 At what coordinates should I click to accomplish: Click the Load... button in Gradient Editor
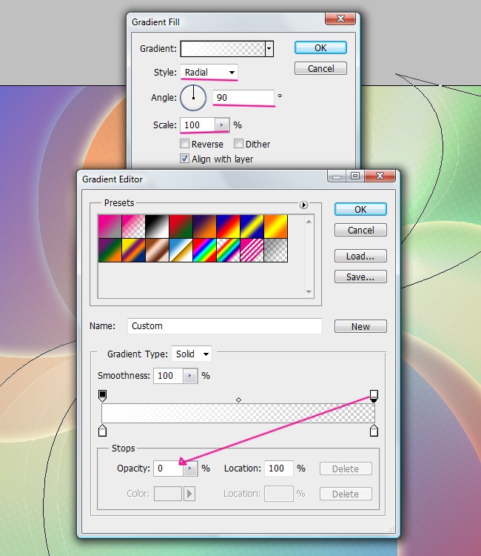coord(360,256)
